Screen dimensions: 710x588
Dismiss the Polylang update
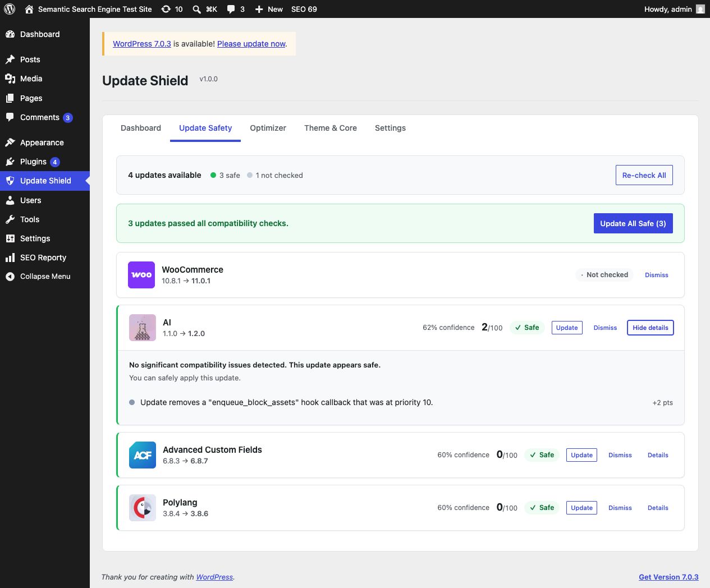[x=620, y=508]
